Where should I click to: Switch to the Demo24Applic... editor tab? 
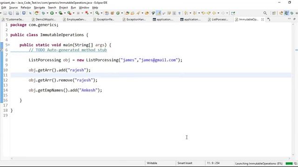(x=44, y=19)
